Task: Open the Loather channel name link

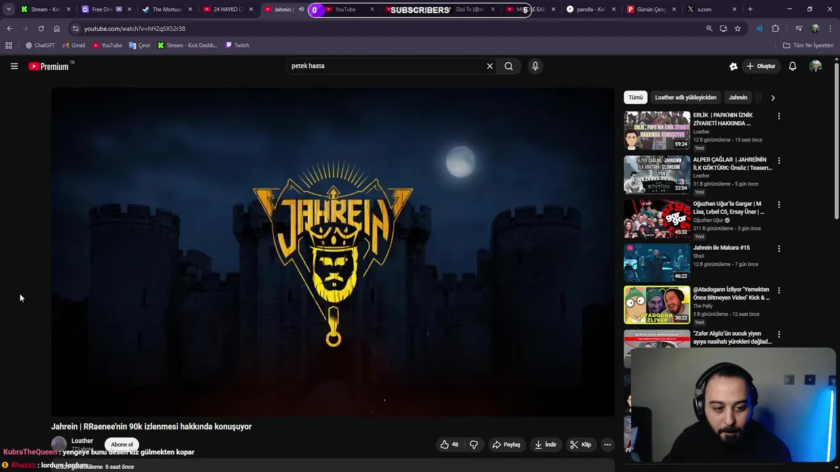Action: pyautogui.click(x=82, y=441)
